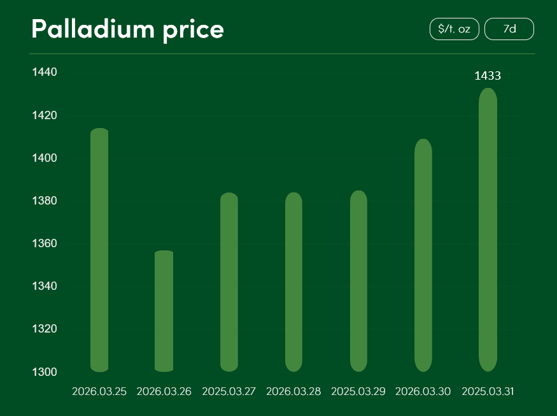Select the 2026.03.25 price bar
This screenshot has width=557, height=416.
(x=99, y=250)
